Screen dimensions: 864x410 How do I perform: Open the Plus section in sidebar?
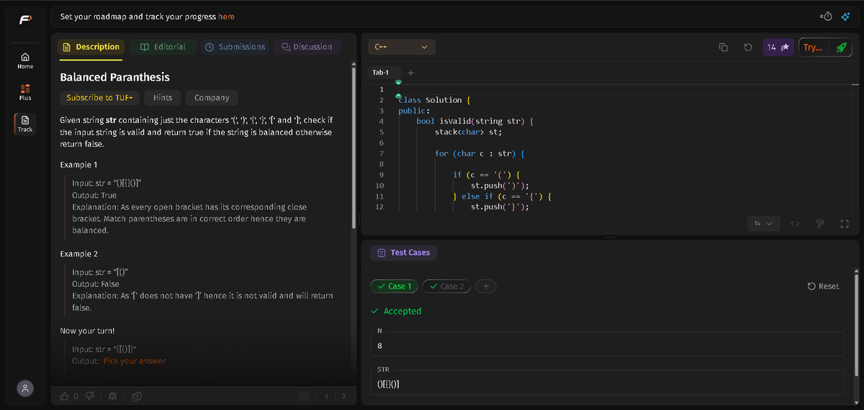click(x=25, y=91)
